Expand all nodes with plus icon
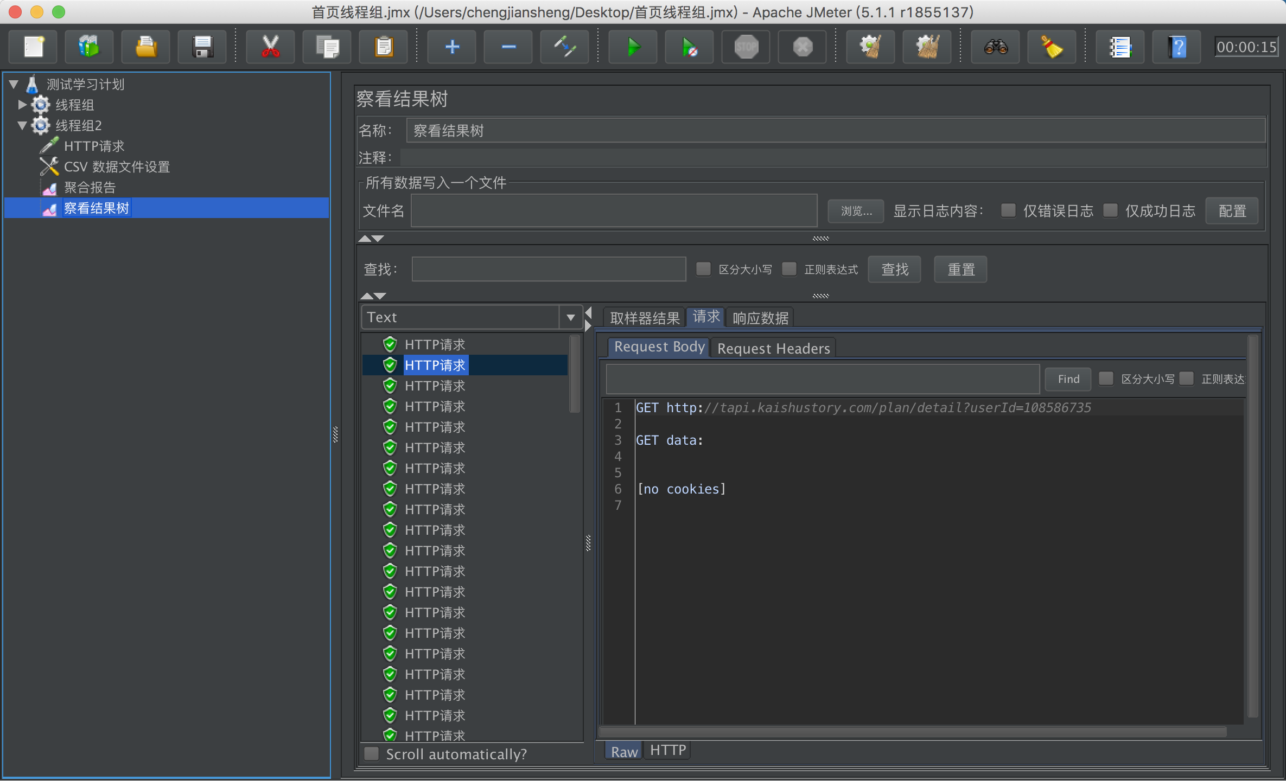 tap(451, 47)
